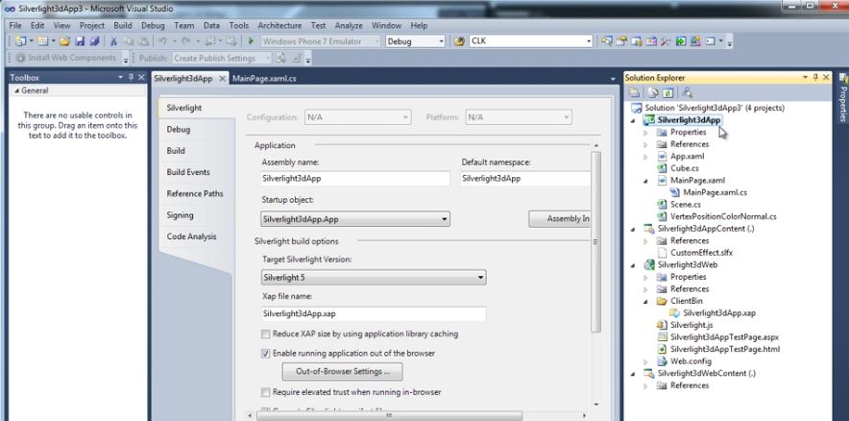Click the Out-of-Browser Settings button

coord(342,372)
